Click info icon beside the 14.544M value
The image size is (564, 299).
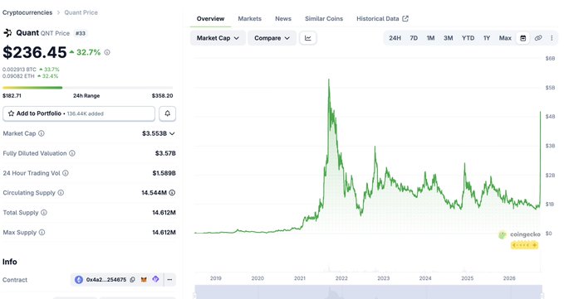[x=172, y=192]
